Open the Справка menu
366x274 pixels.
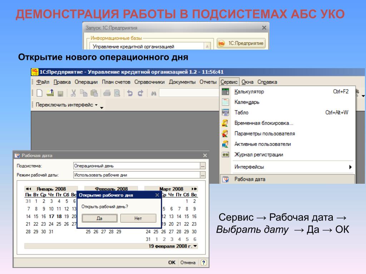click(267, 82)
